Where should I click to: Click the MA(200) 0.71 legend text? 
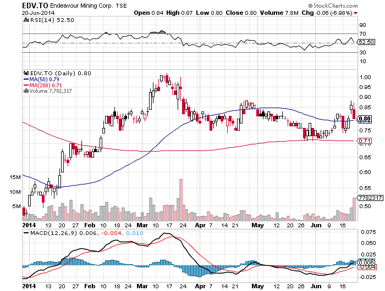[x=46, y=85]
